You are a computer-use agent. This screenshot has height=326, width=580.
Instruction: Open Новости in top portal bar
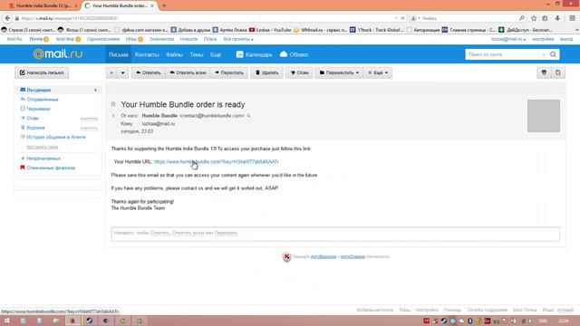click(x=188, y=39)
